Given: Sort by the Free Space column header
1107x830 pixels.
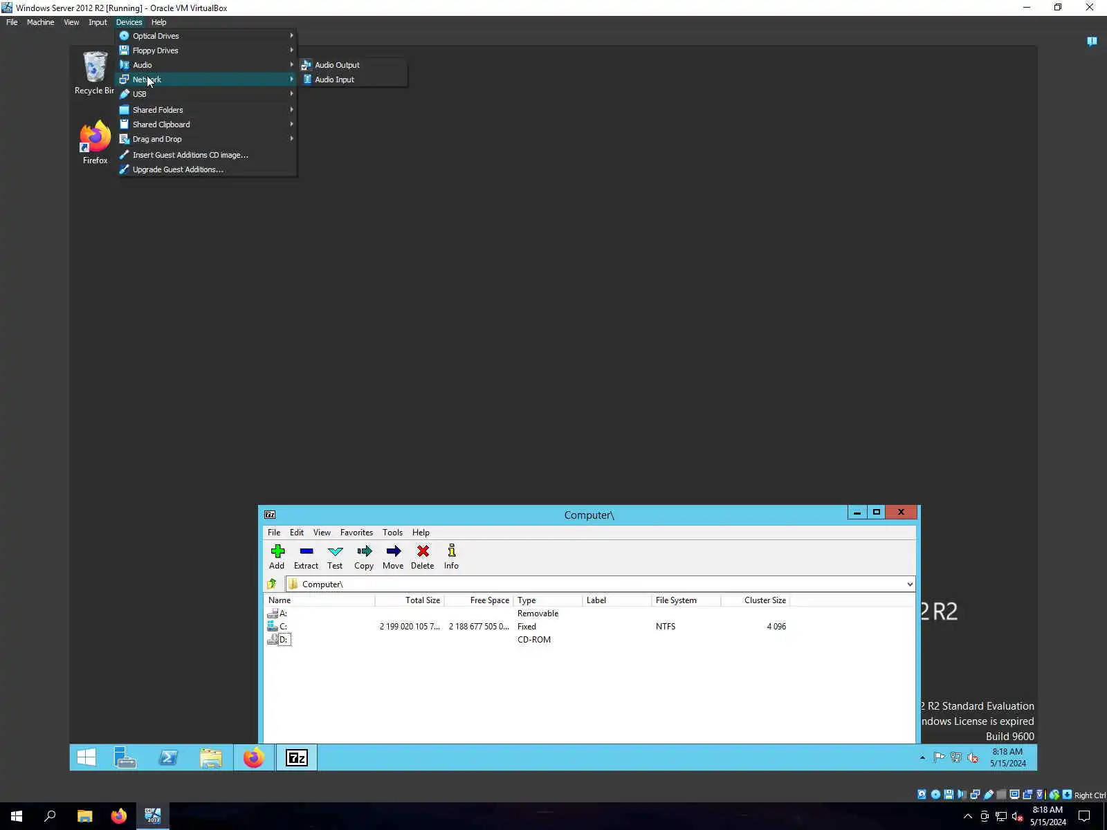Looking at the screenshot, I should (479, 600).
